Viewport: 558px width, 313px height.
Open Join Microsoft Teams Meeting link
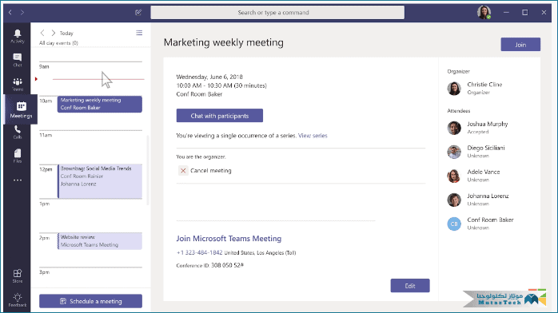pyautogui.click(x=229, y=239)
